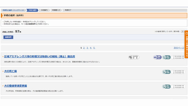Open the 犬の登録事項変更届 procedure link
188x106 pixels.
point(15,86)
